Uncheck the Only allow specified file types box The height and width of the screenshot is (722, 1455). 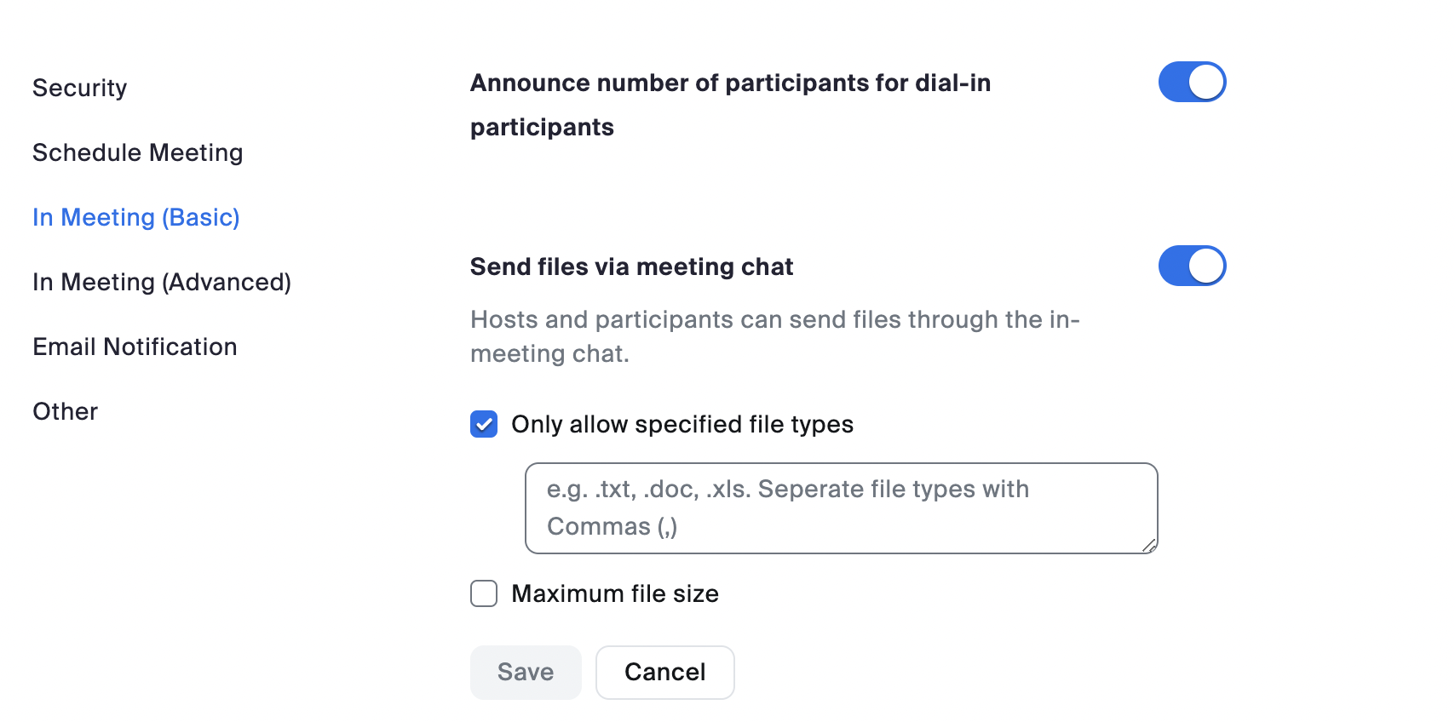pyautogui.click(x=484, y=424)
